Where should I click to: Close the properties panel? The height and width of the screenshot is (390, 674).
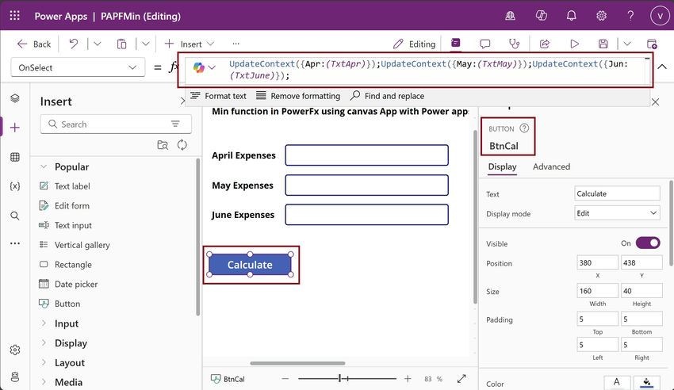655,101
